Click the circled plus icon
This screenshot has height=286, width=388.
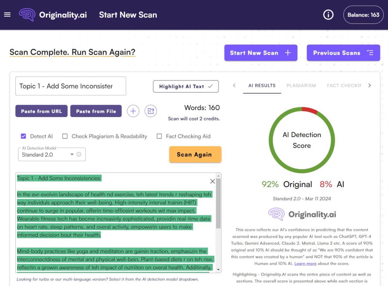[x=133, y=111]
